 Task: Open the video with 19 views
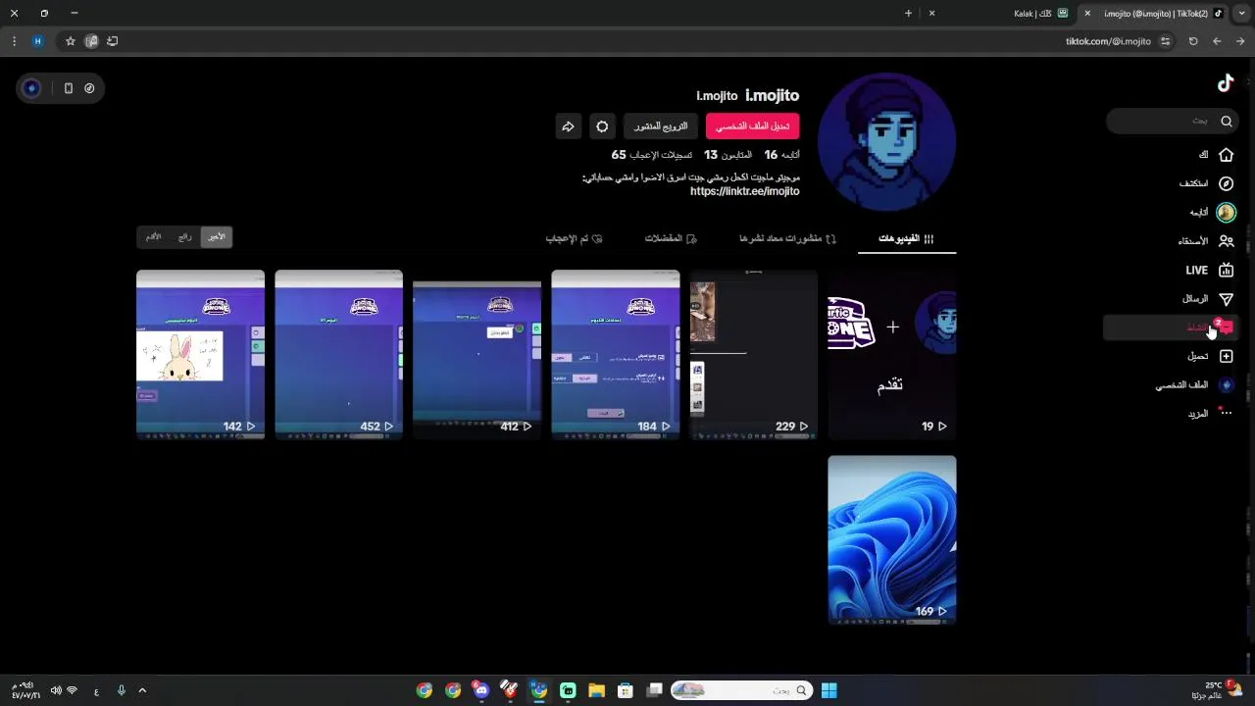coord(892,355)
